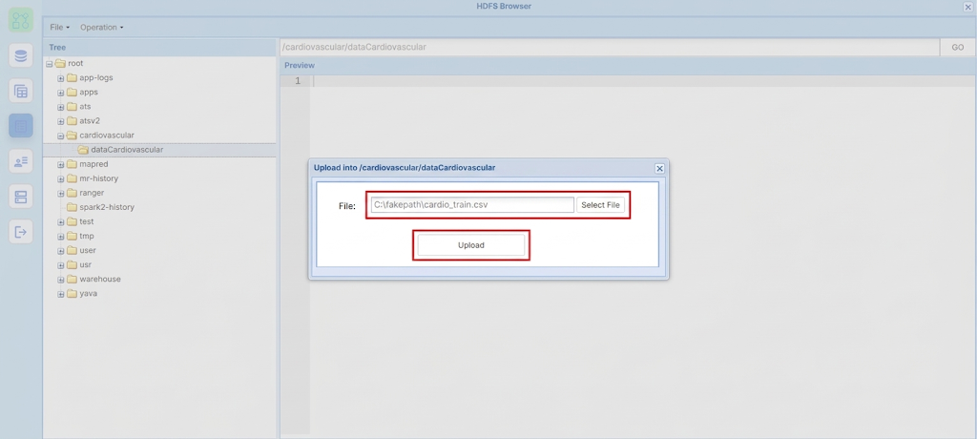Select the atsv2 folder label
This screenshot has height=439, width=977.
point(90,120)
